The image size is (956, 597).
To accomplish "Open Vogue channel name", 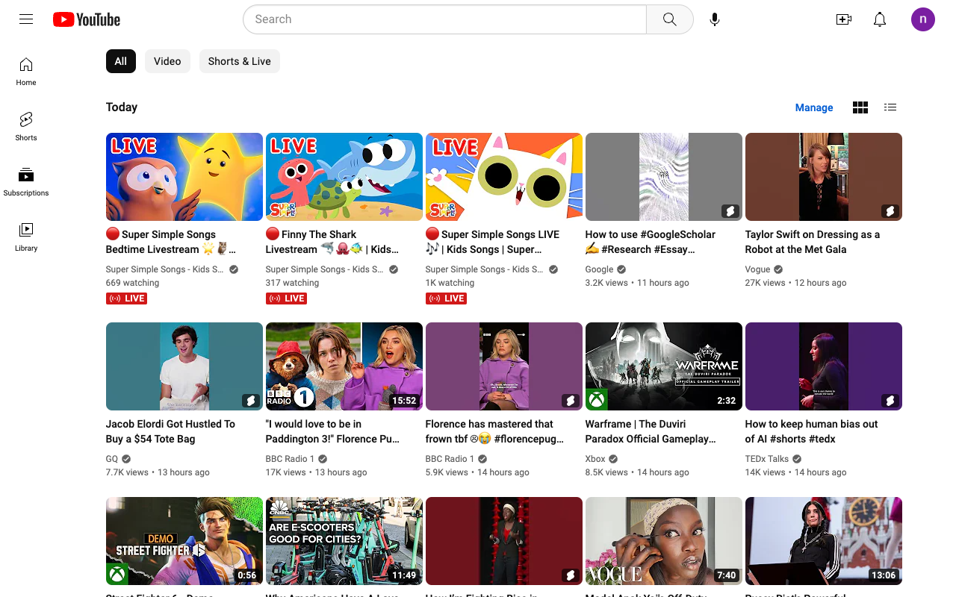I will (757, 269).
